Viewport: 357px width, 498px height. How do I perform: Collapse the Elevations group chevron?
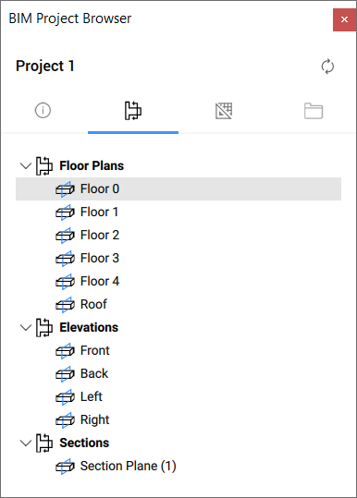(x=25, y=327)
